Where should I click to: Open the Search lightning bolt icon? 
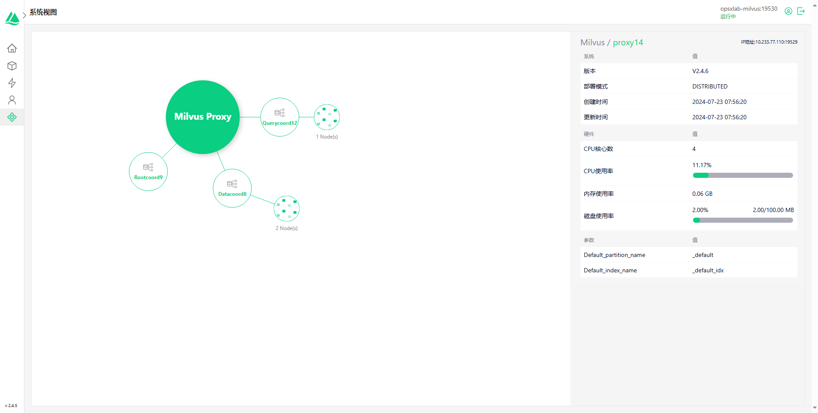click(x=12, y=83)
